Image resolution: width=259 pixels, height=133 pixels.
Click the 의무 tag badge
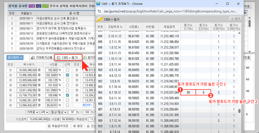click(45, 6)
